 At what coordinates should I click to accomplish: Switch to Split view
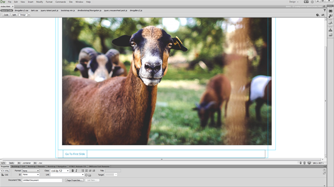14,15
